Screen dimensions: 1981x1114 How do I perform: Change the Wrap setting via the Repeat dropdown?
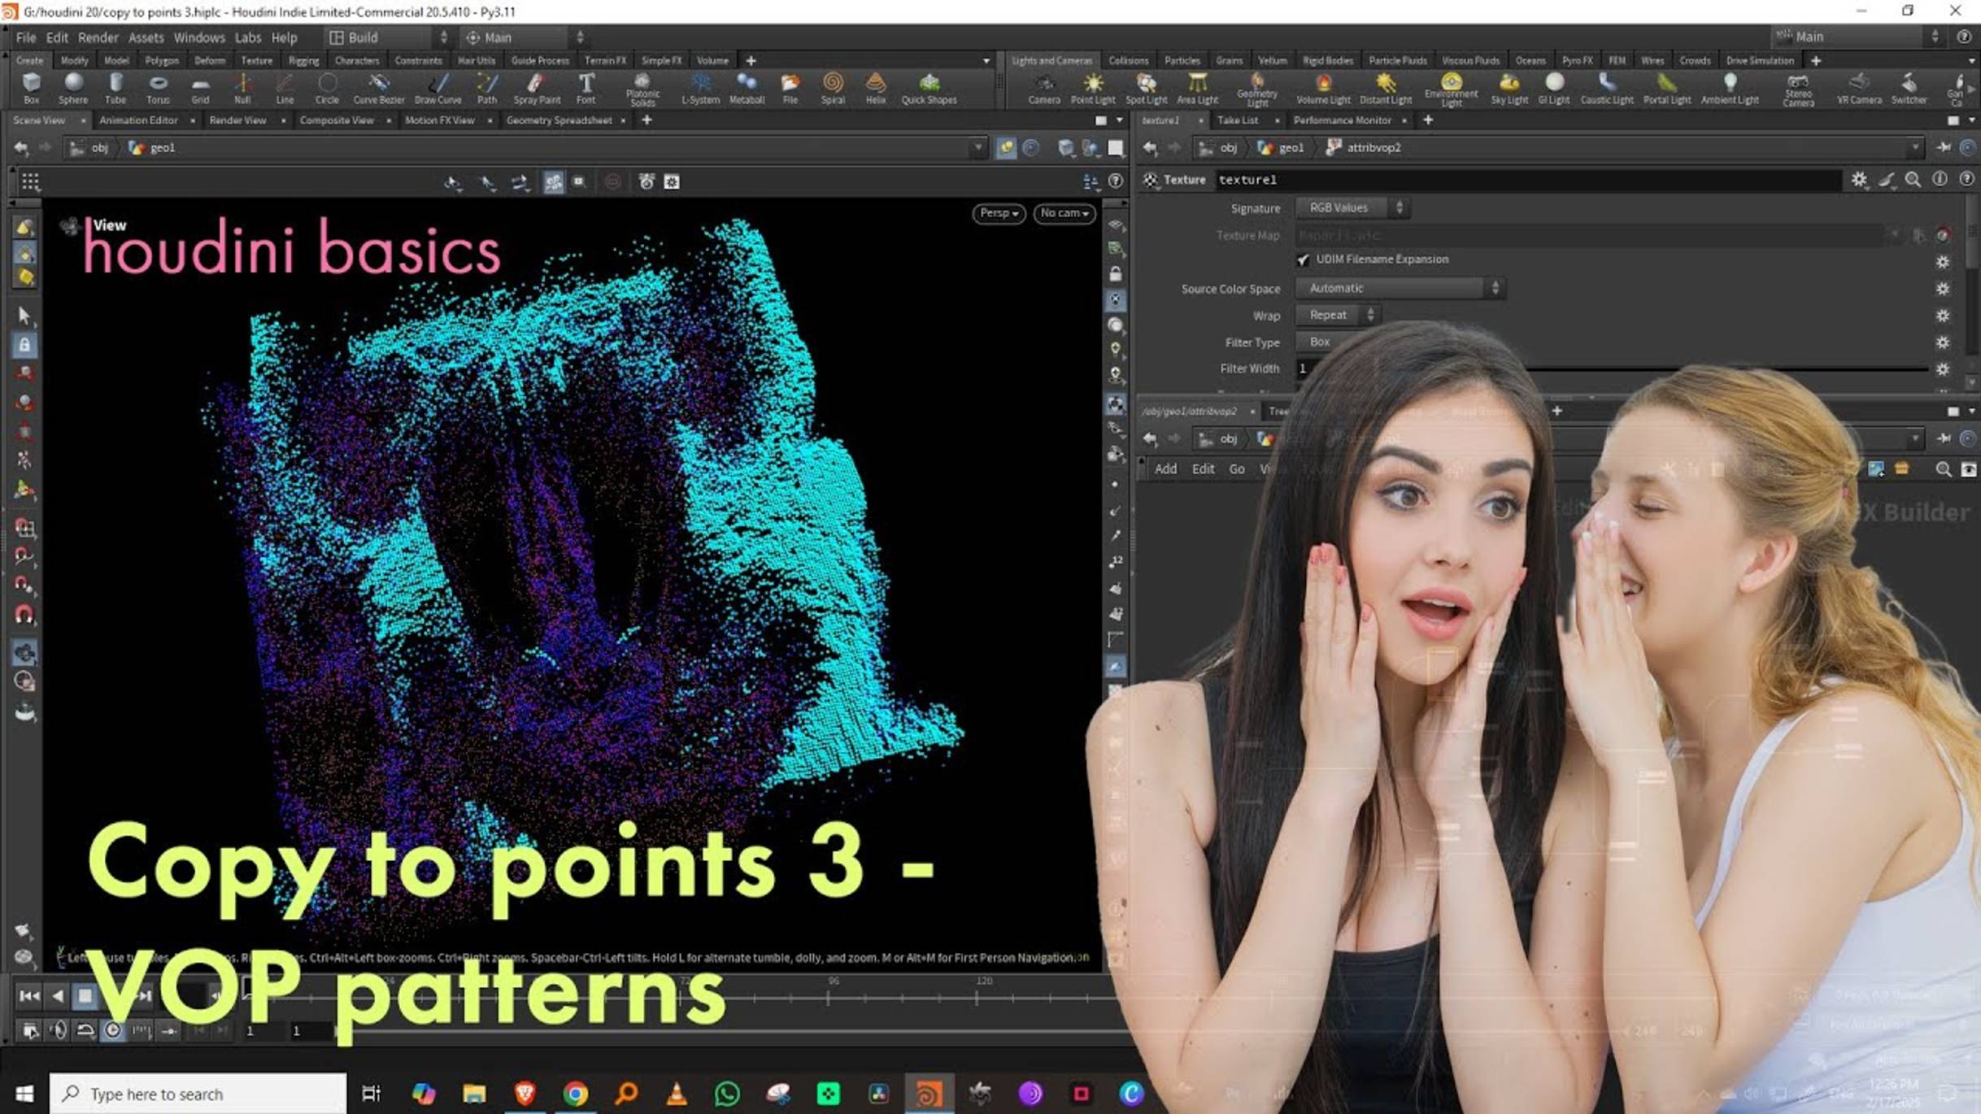tap(1337, 315)
